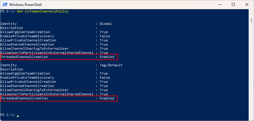Click second AllowSharedChannelCreation property name
Image resolution: width=254 pixels, height=121 pixels.
point(27,86)
